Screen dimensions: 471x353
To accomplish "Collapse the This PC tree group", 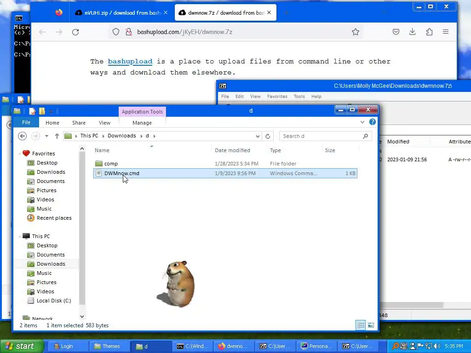I will click(x=19, y=237).
